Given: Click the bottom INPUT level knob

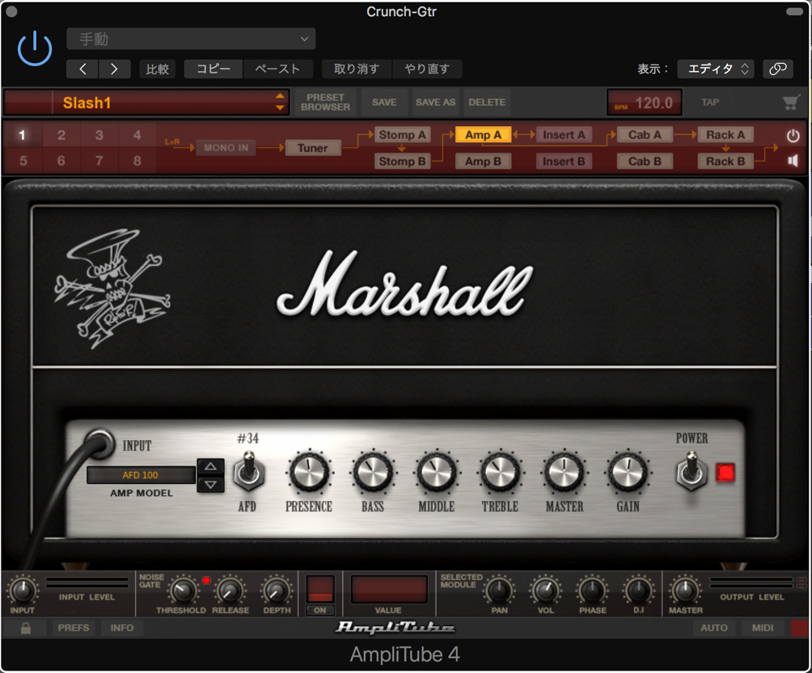Looking at the screenshot, I should [x=23, y=591].
